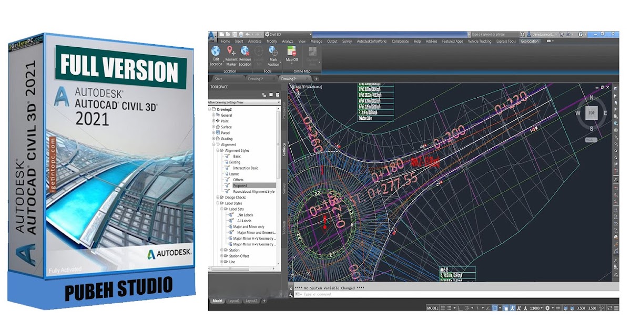631x331 pixels.
Task: Click the Map Off icon
Action: click(x=292, y=51)
